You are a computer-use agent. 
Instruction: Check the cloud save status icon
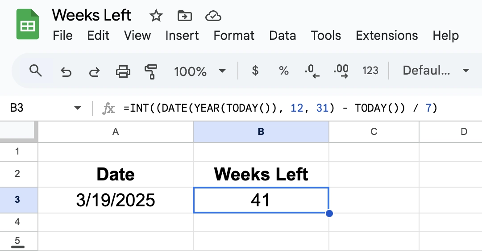tap(213, 16)
